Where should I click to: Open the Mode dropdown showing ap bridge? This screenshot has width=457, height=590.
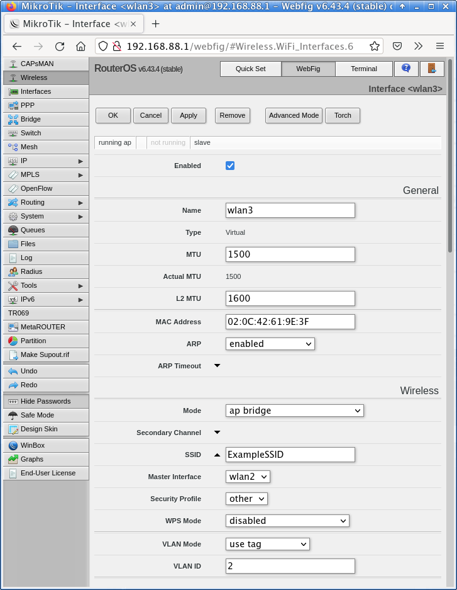(294, 411)
